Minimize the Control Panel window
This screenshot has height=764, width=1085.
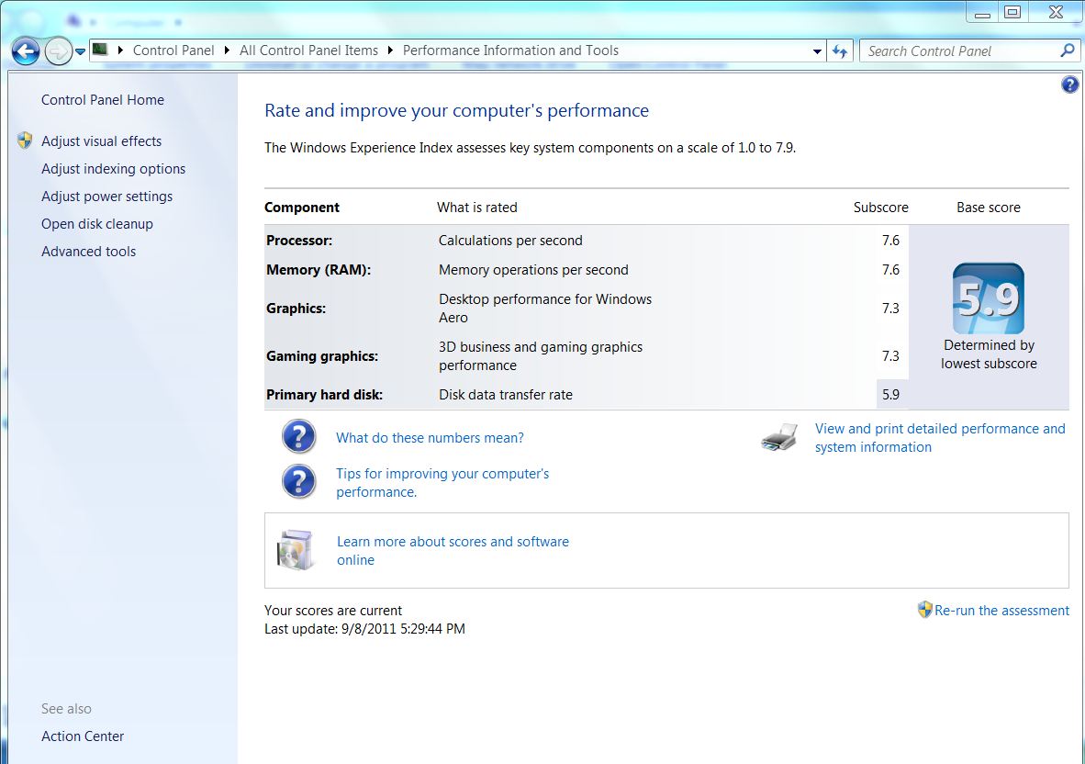tap(982, 13)
